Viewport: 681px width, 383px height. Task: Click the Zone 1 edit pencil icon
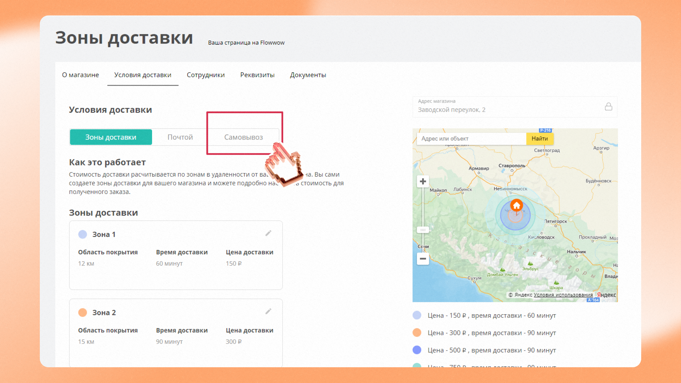(268, 233)
